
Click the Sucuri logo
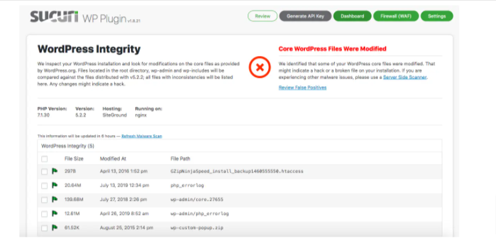(54, 17)
